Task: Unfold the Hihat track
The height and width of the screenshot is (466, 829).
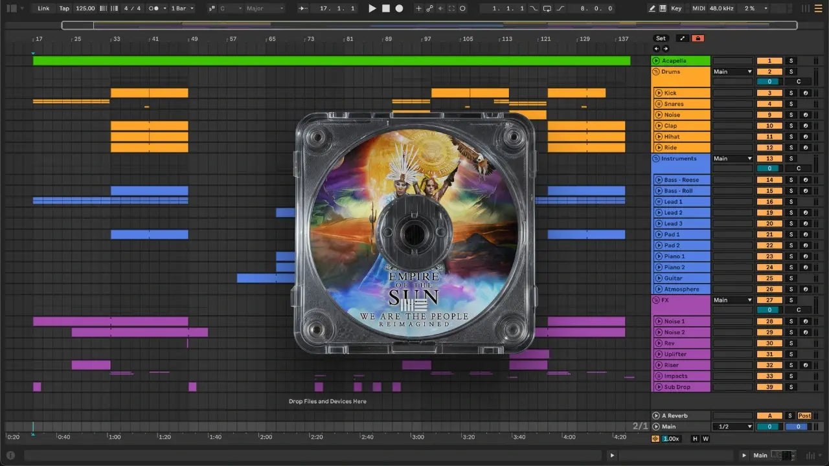Action: (659, 137)
